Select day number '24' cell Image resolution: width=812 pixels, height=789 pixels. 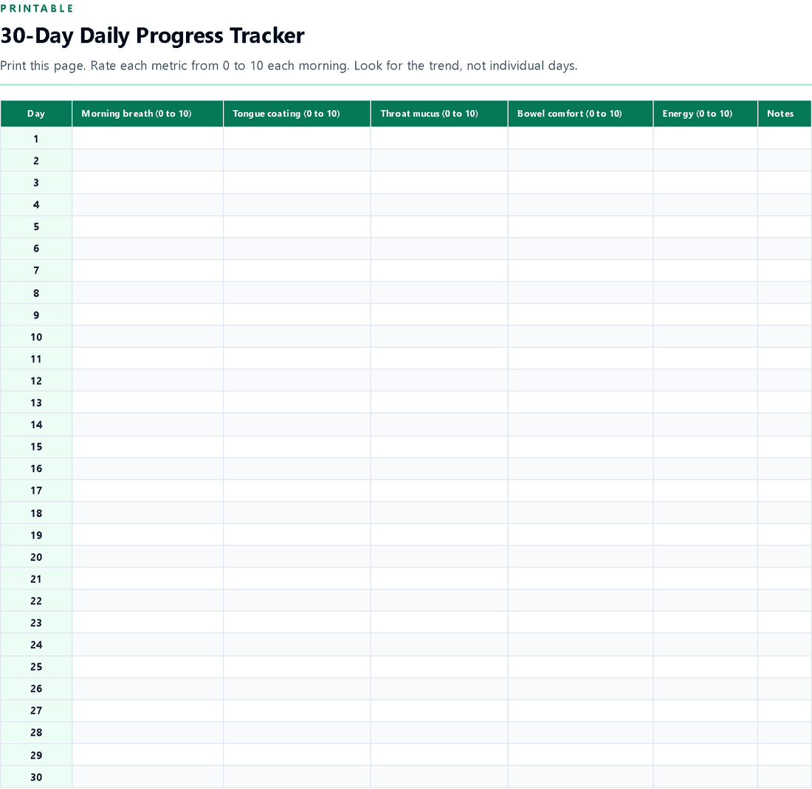[36, 644]
